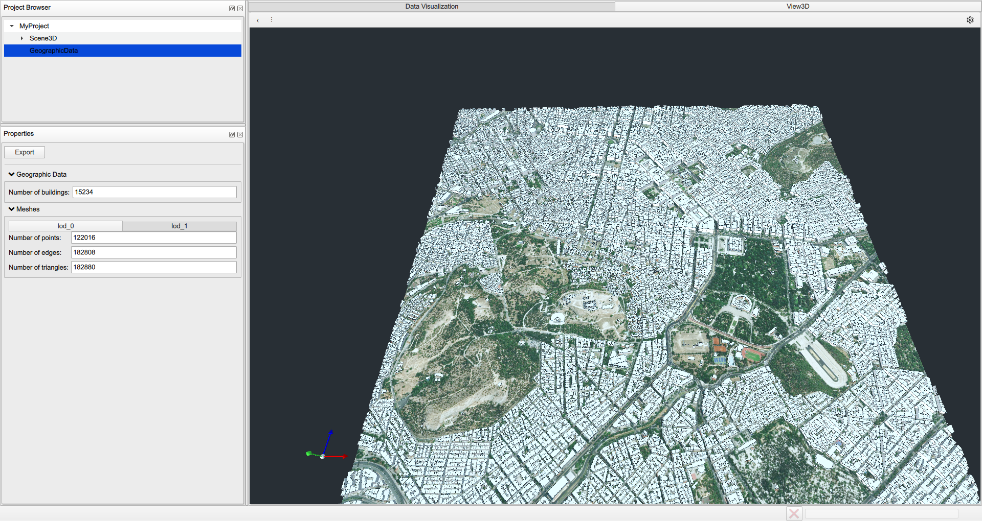Screen dimensions: 982x521
Task: Collapse the Geographic Data section
Action: [11, 174]
